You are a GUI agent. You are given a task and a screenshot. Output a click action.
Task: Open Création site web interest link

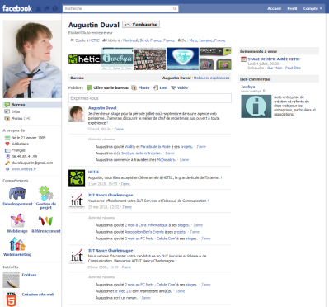(x=38, y=295)
